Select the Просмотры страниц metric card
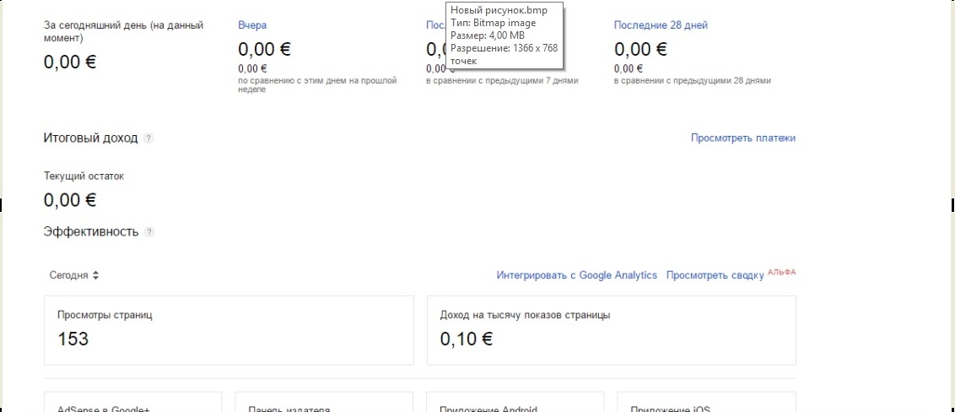This screenshot has height=412, width=955. 228,330
